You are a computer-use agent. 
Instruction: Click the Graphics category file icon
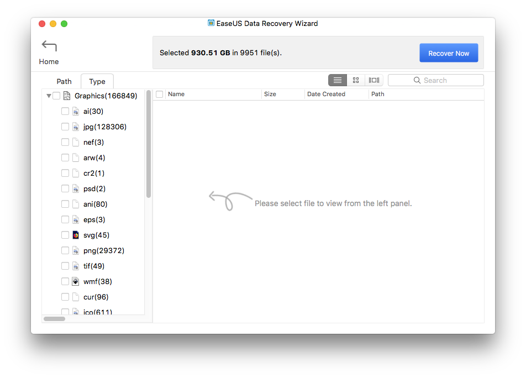pyautogui.click(x=67, y=96)
